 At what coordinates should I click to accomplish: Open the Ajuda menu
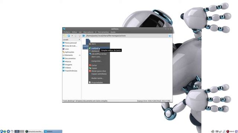point(113,32)
